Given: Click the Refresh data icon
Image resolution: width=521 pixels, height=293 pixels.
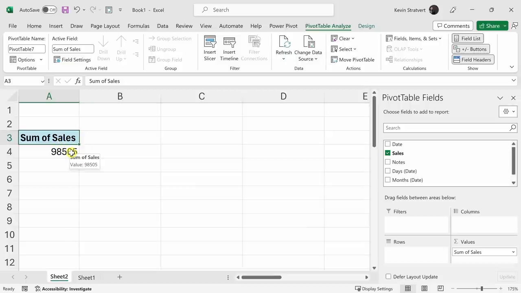Looking at the screenshot, I should click(284, 42).
